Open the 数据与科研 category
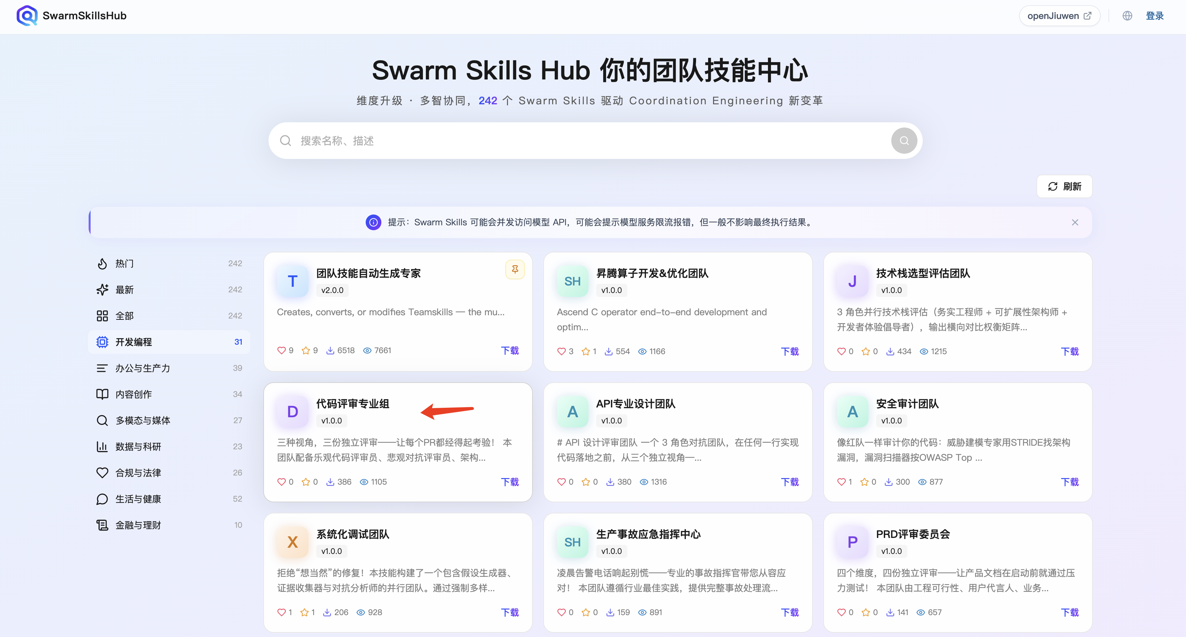Image resolution: width=1186 pixels, height=637 pixels. 169,446
